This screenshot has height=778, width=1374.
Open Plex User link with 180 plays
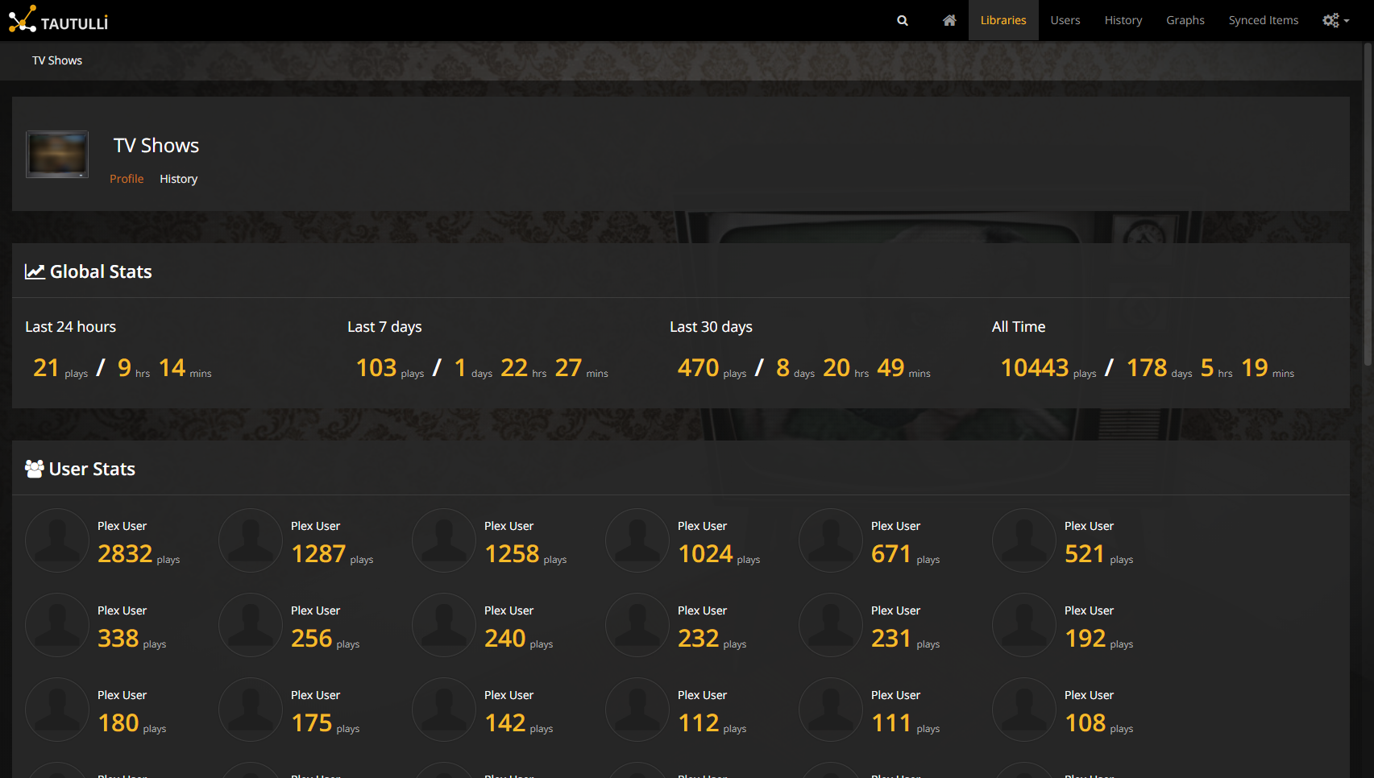[122, 695]
